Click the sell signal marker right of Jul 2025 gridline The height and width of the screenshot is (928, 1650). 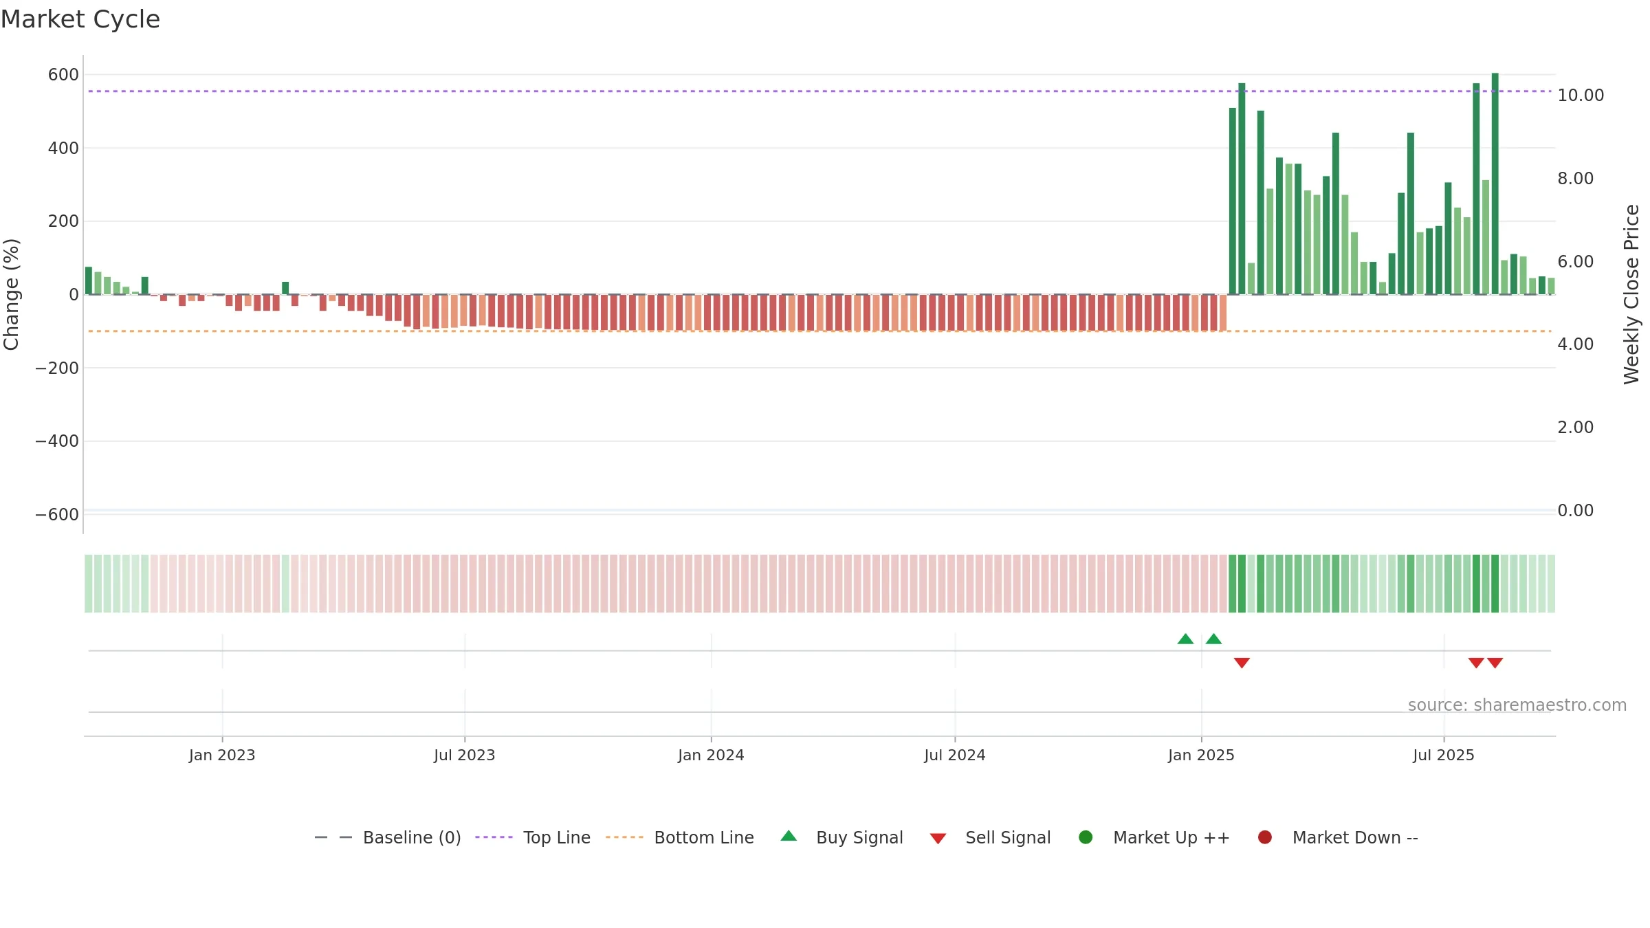1476,663
